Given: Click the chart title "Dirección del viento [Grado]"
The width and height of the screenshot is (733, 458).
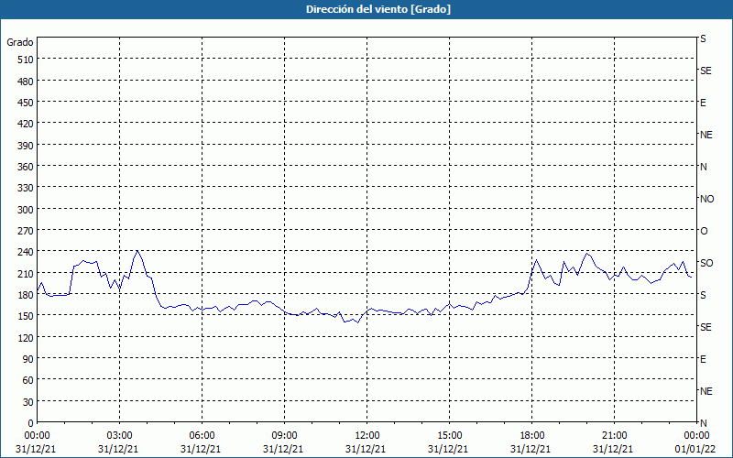Looking at the screenshot, I should click(378, 9).
